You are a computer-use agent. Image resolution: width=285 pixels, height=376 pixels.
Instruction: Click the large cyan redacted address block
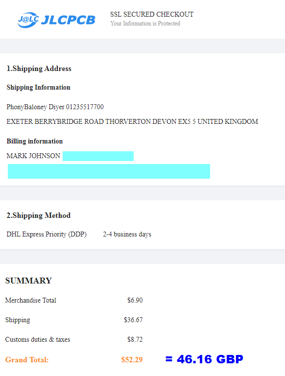[x=109, y=171]
